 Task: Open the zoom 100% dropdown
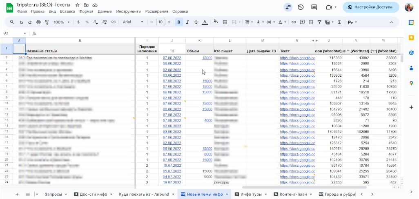(x=62, y=22)
